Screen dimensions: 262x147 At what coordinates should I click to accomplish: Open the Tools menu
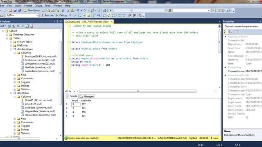tap(47, 6)
